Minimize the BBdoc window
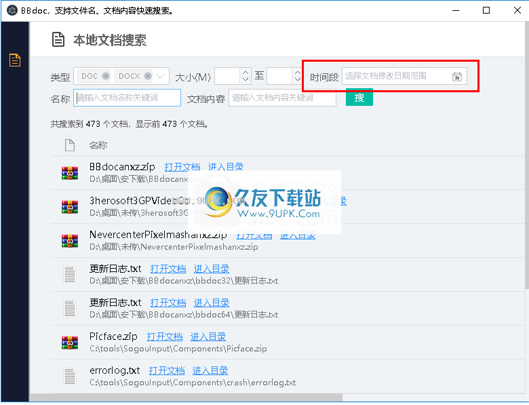Screen dimensions: 529x405 (456, 10)
